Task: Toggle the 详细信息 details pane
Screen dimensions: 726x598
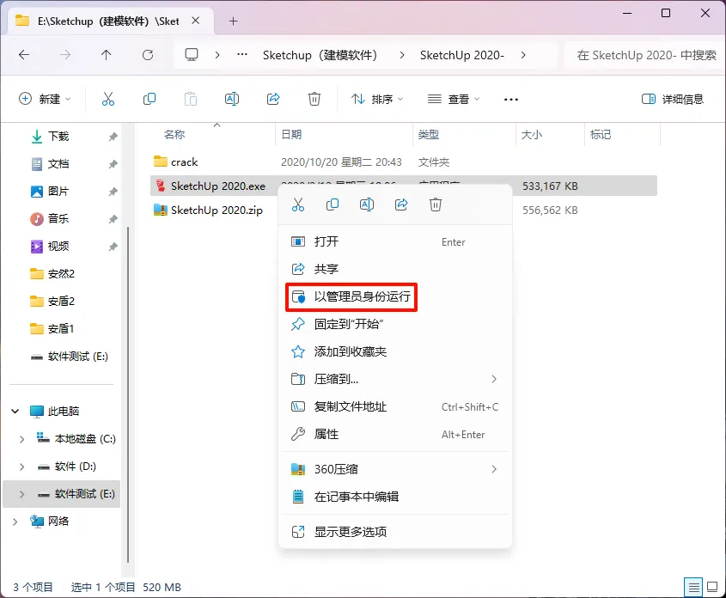Action: point(673,99)
